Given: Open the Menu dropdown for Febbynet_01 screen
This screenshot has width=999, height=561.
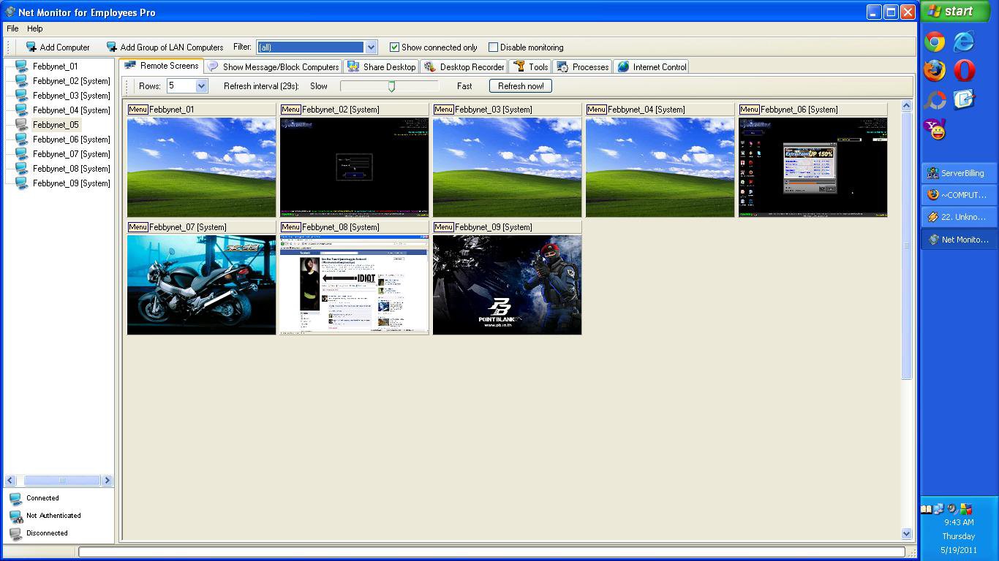Looking at the screenshot, I should point(137,110).
